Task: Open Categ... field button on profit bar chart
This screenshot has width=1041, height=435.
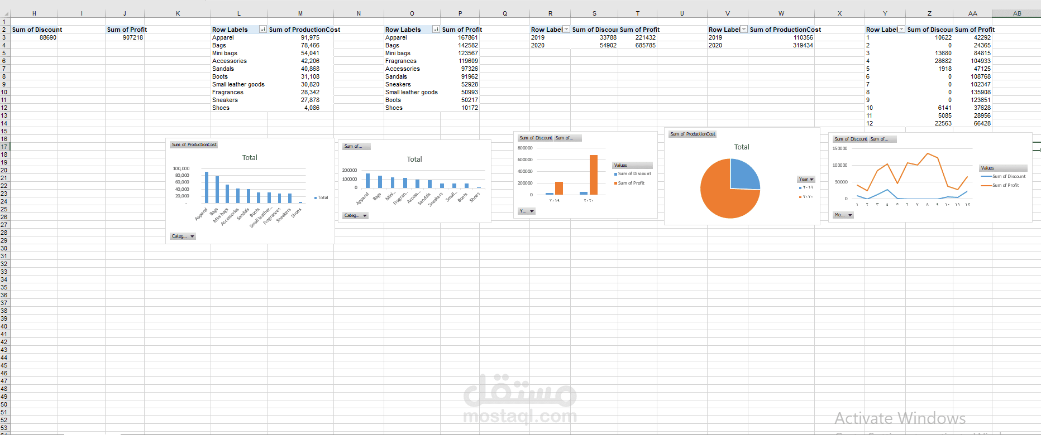Action: pyautogui.click(x=356, y=216)
